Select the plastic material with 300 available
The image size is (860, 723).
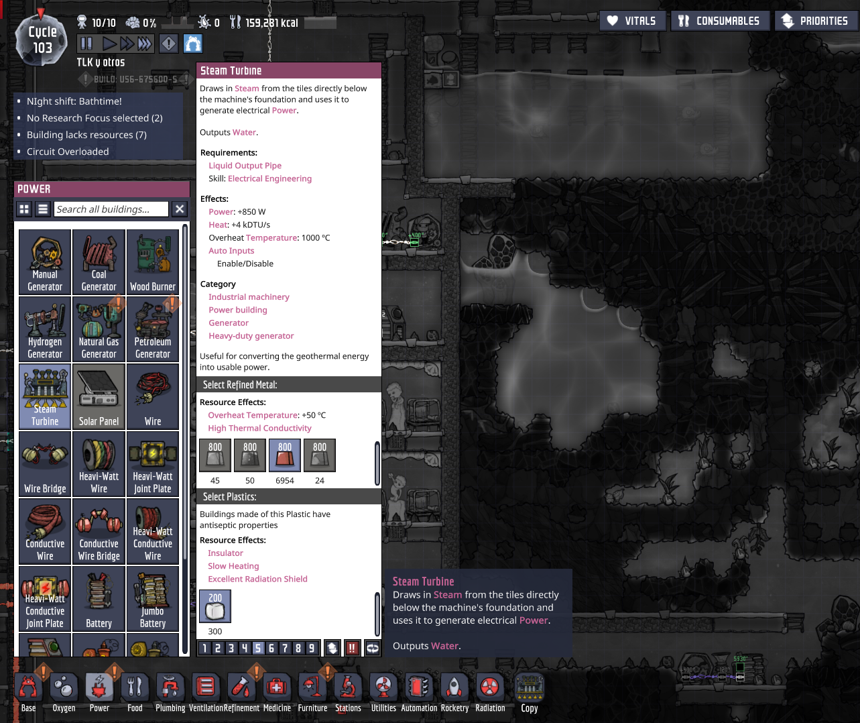pos(215,607)
